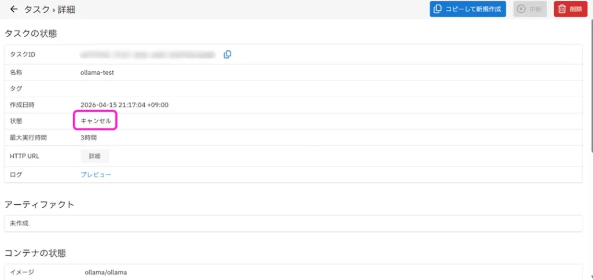Click the 詳細 breadcrumb text

tap(66, 10)
